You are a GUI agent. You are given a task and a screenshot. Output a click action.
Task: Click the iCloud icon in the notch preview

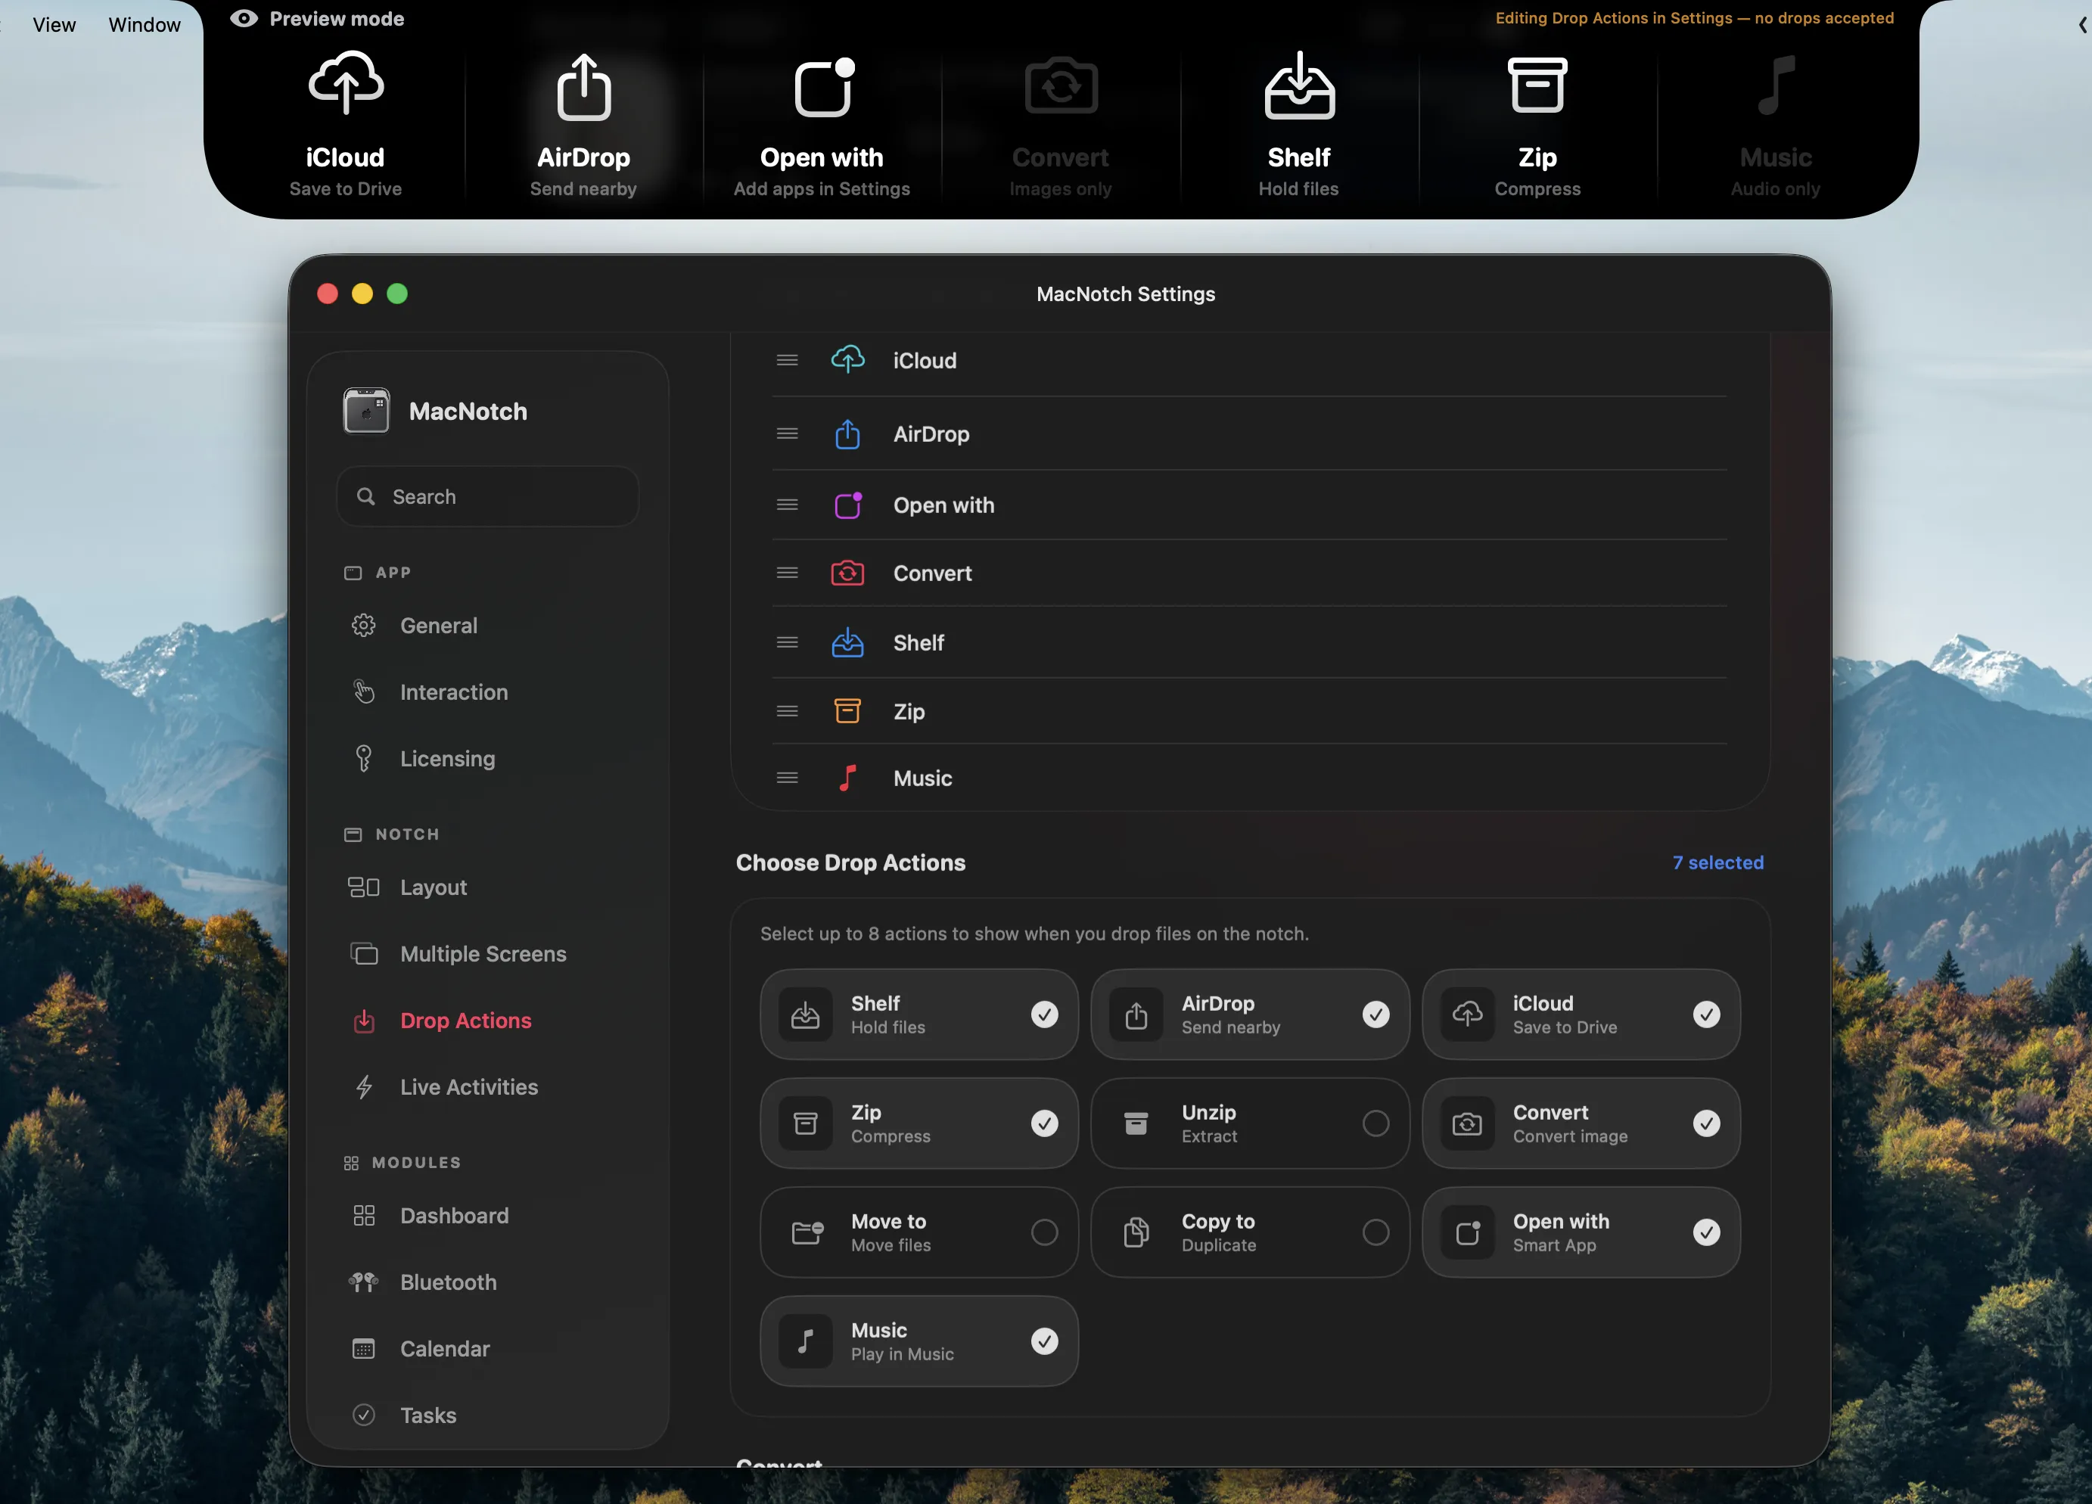click(345, 85)
